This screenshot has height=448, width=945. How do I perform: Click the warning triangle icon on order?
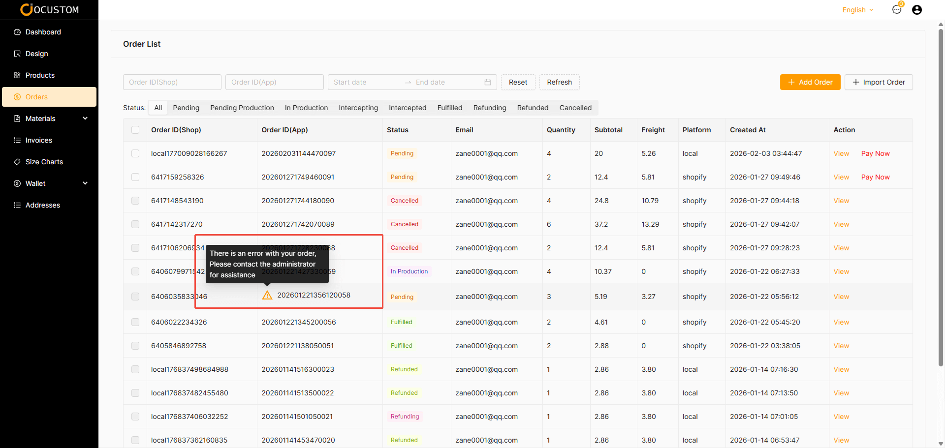pyautogui.click(x=267, y=295)
